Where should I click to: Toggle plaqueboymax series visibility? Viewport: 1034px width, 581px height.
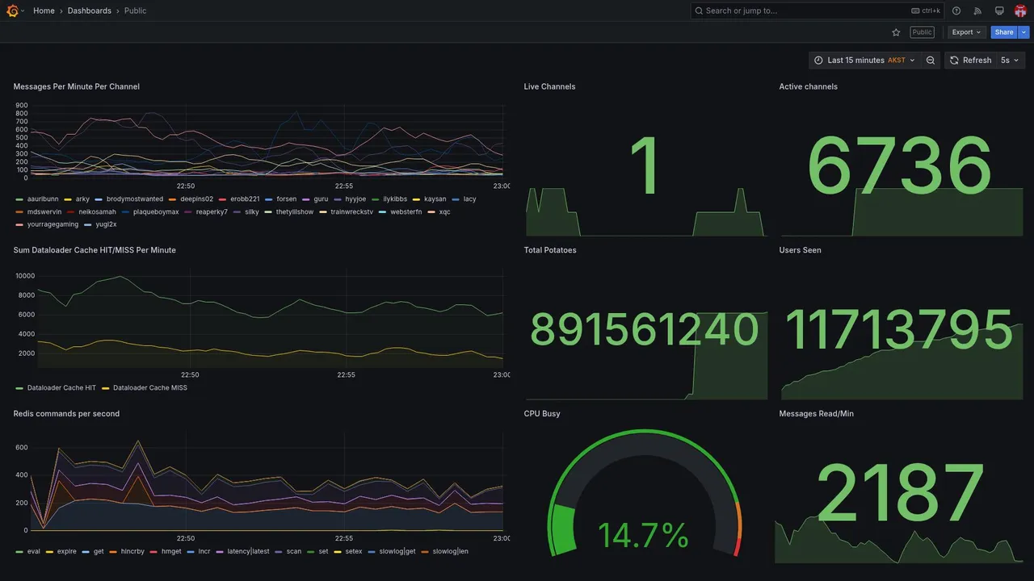click(x=156, y=212)
